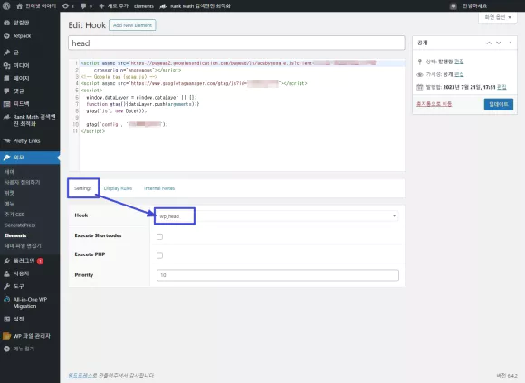This screenshot has height=383, width=525.
Task: Switch to the Display Rules tab
Action: [118, 188]
